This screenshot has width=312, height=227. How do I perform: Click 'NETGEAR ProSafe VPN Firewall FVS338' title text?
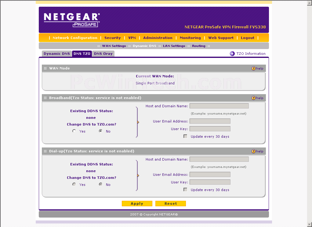point(225,27)
